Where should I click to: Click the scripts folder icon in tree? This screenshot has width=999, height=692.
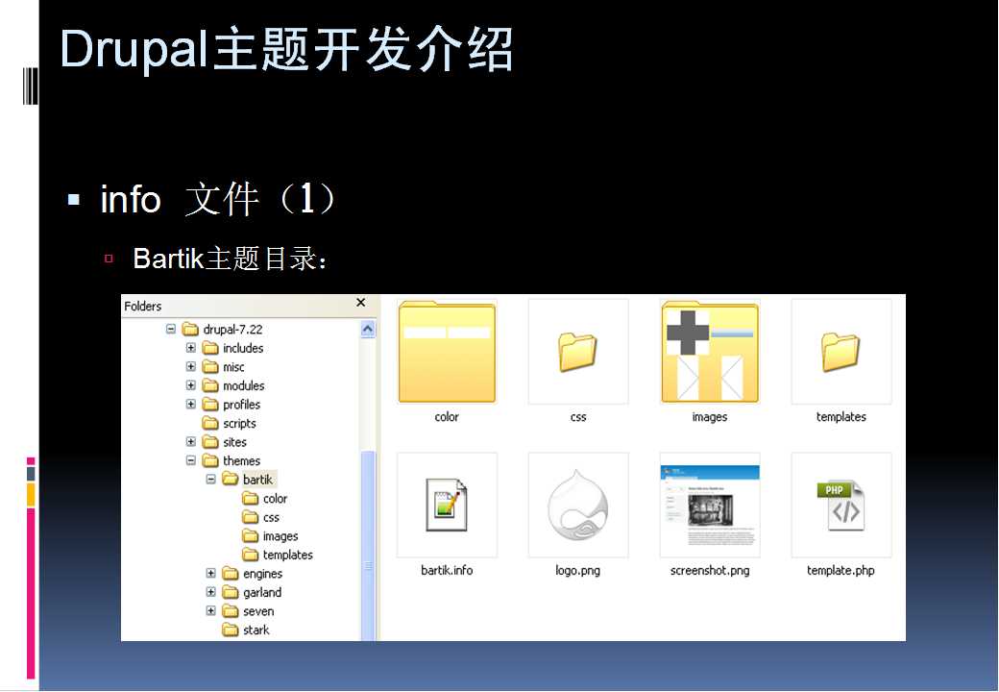coord(210,423)
